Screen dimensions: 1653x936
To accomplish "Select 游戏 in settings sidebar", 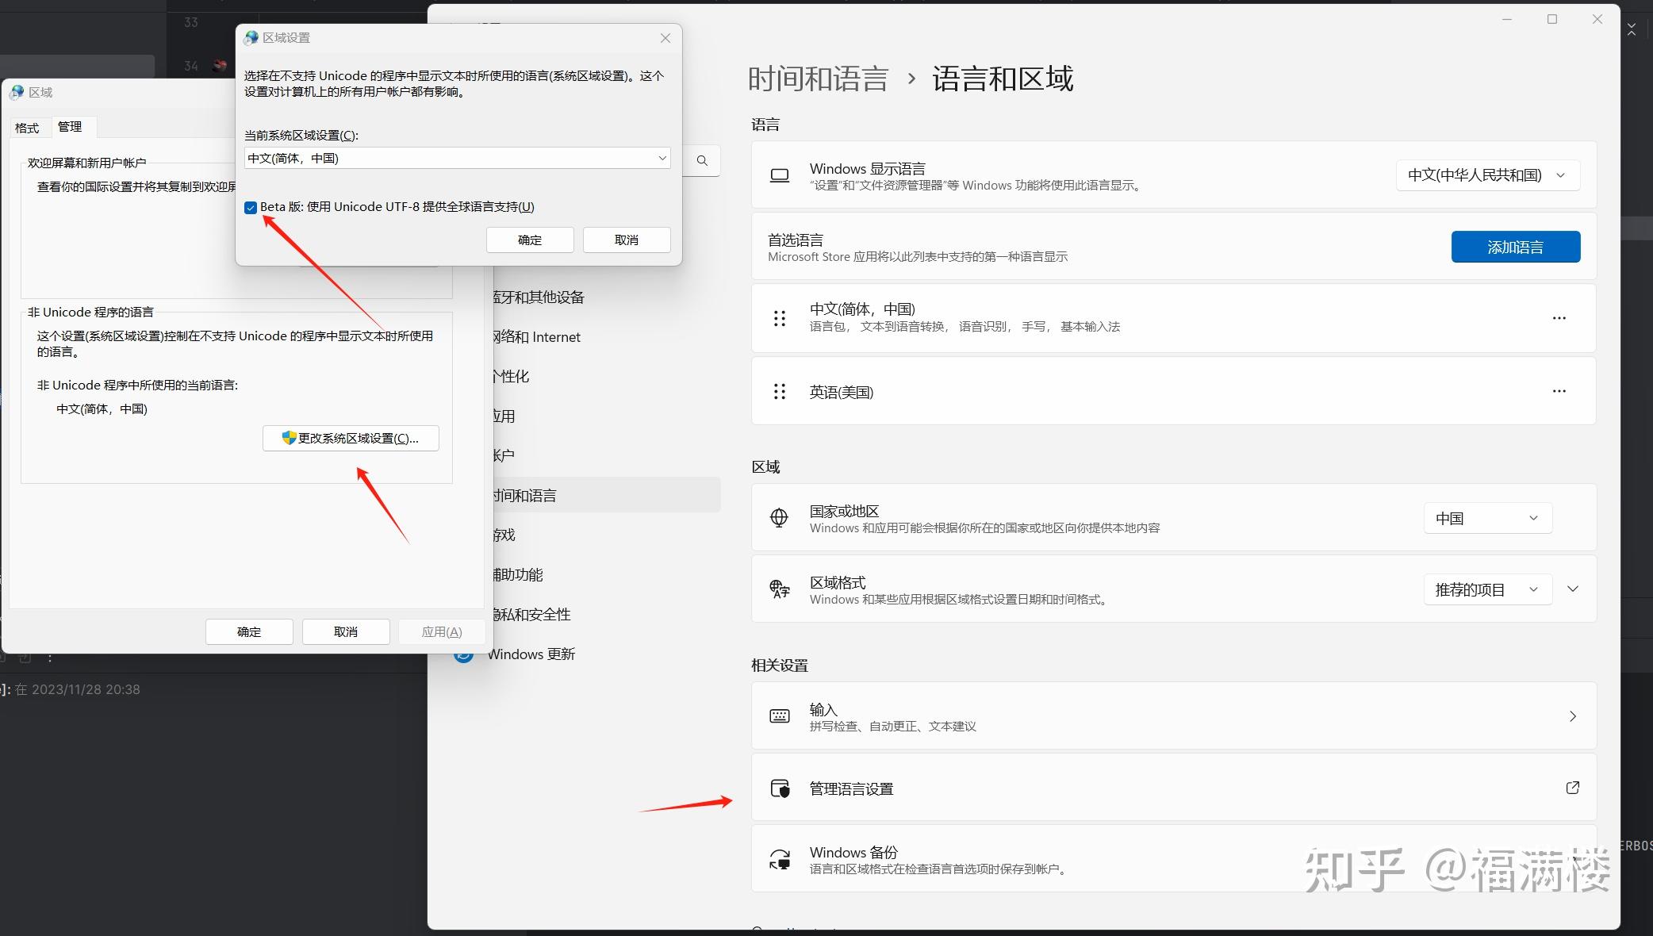I will click(504, 535).
